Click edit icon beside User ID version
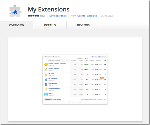The image size is (150, 125). (49, 95)
